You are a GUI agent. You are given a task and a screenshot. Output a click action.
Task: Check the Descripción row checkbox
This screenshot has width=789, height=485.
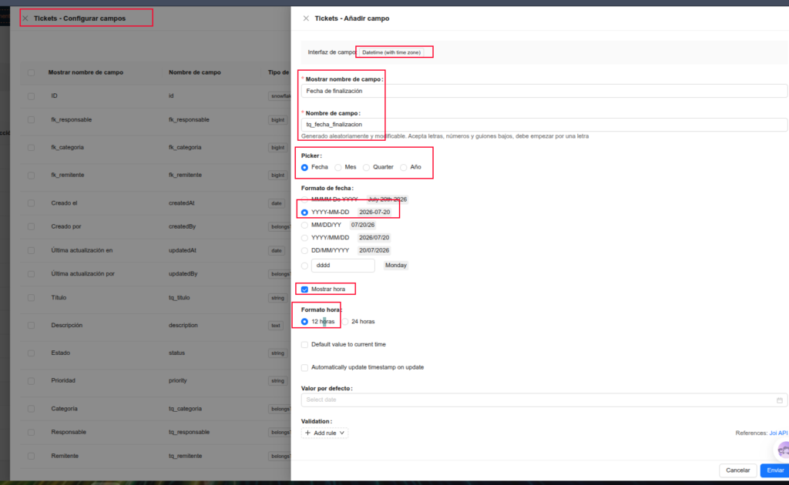(x=31, y=326)
